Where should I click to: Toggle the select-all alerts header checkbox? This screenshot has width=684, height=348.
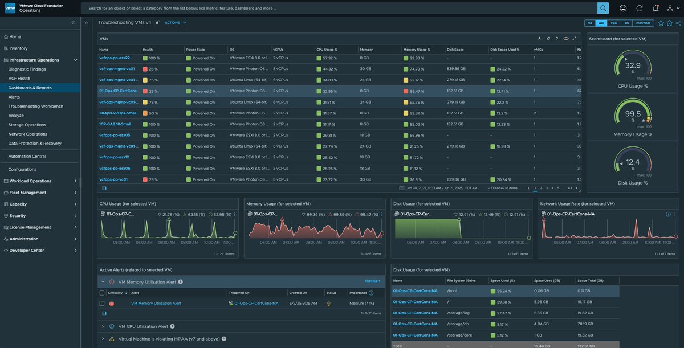point(102,293)
